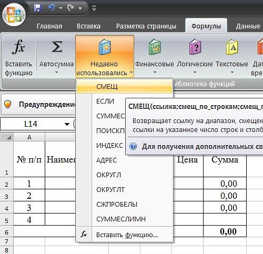Expand the Автосумма dropdown arrow

[56, 72]
